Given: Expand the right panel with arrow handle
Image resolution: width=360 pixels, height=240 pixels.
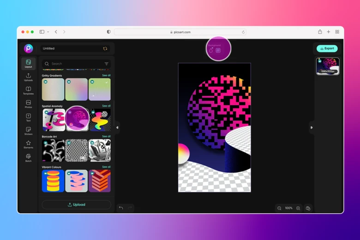Looking at the screenshot, I should pos(312,127).
